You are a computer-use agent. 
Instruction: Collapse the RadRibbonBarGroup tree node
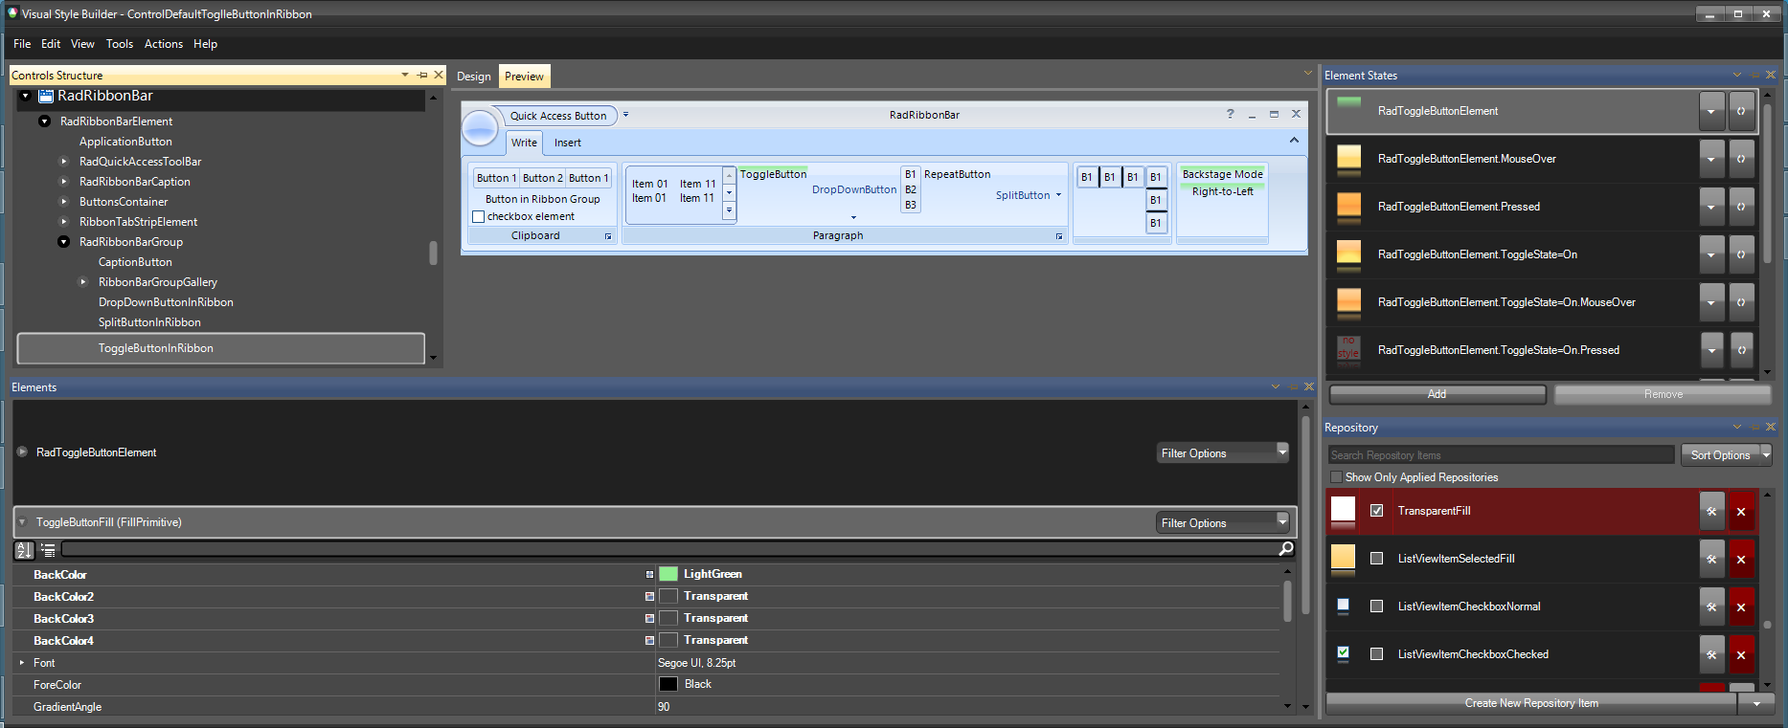tap(64, 242)
